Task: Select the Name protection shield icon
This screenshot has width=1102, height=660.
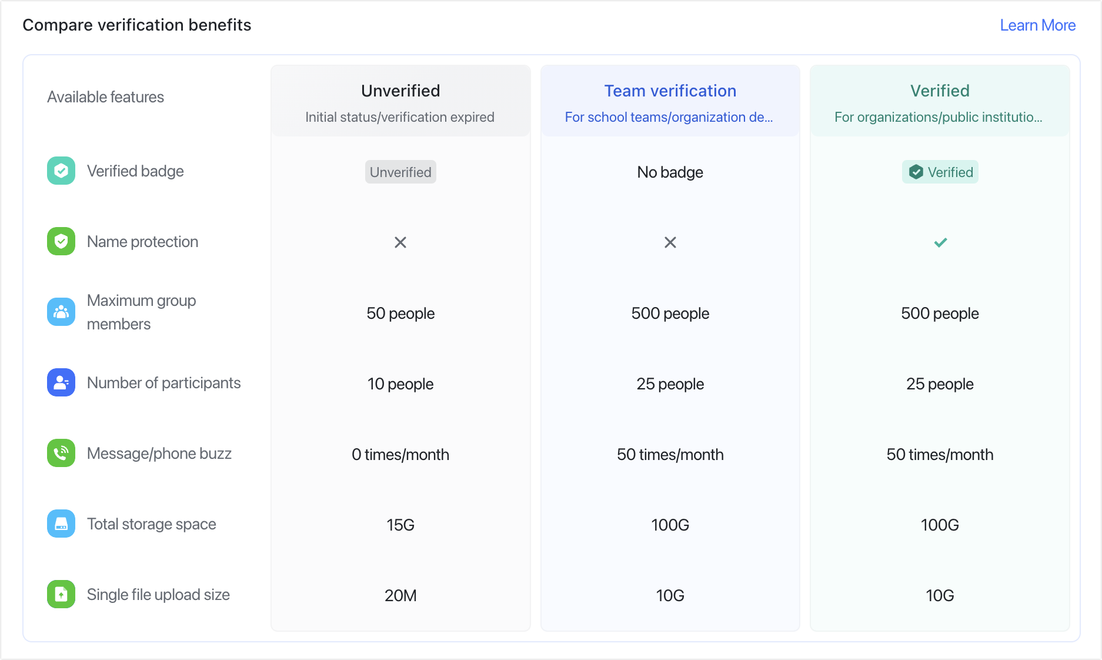Action: 61,241
